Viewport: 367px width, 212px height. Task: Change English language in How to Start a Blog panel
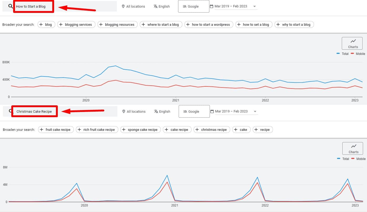point(162,6)
